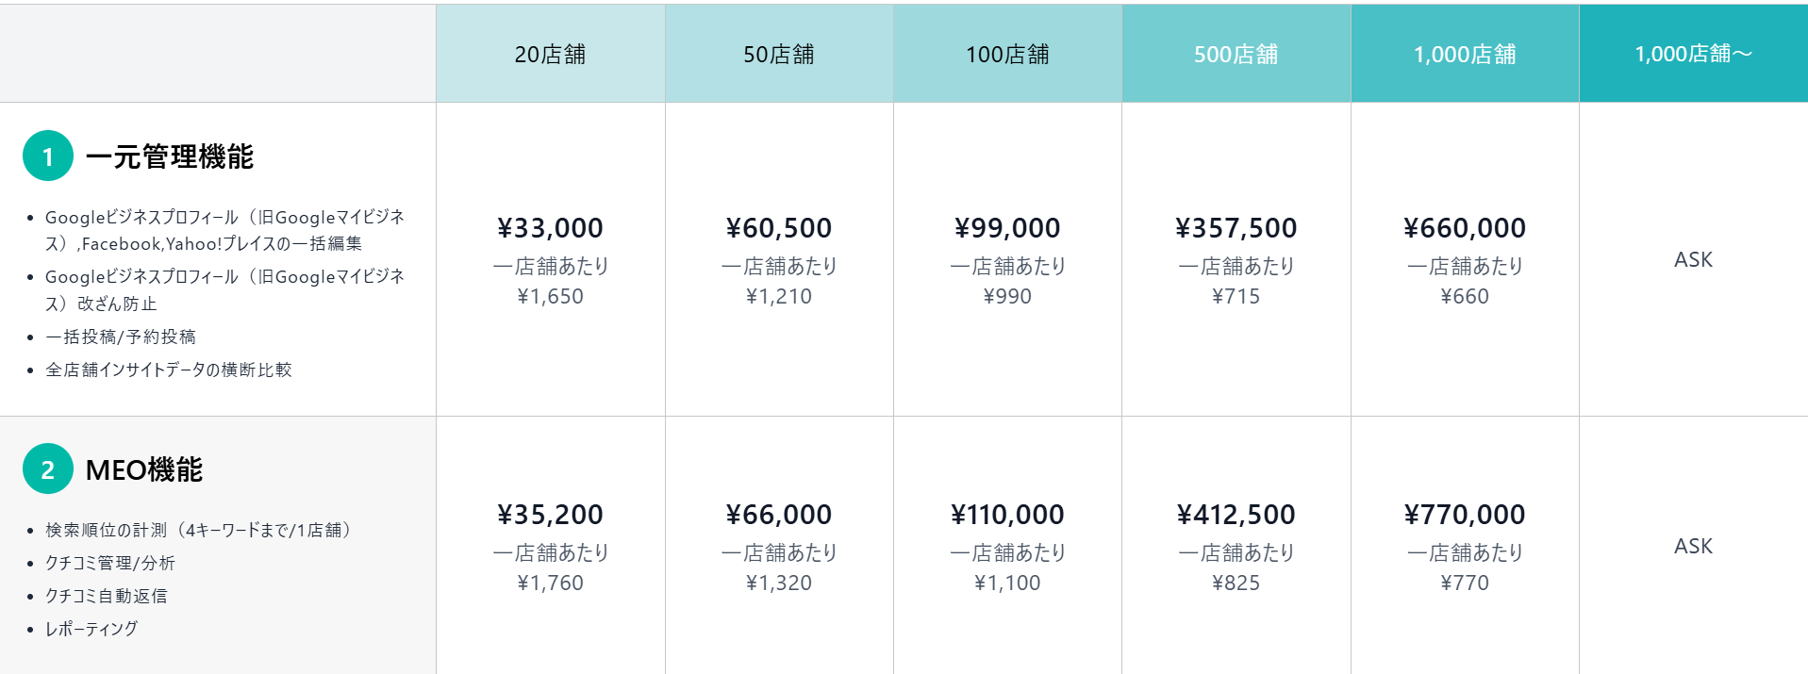Click the 一括投稿/予約投稿 feature item
The width and height of the screenshot is (1808, 674).
[x=121, y=337]
